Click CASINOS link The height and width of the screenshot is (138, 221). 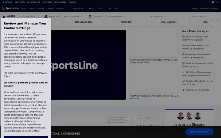[72, 2]
